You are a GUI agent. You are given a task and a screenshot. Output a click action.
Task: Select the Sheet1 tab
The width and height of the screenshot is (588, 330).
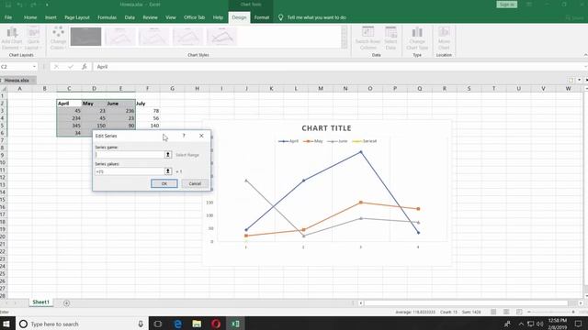point(40,302)
